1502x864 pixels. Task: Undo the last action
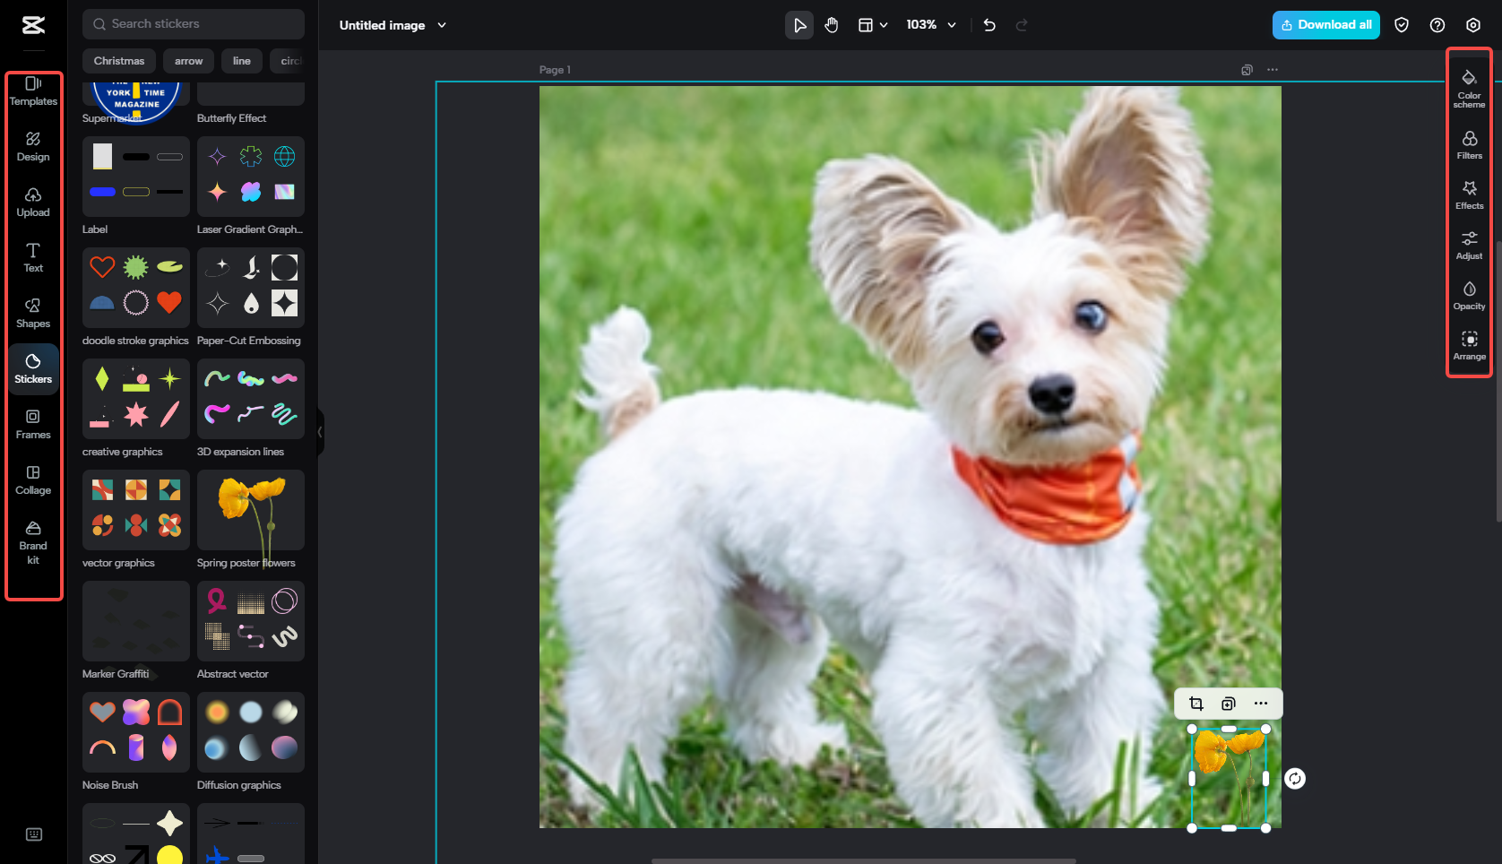pos(989,25)
